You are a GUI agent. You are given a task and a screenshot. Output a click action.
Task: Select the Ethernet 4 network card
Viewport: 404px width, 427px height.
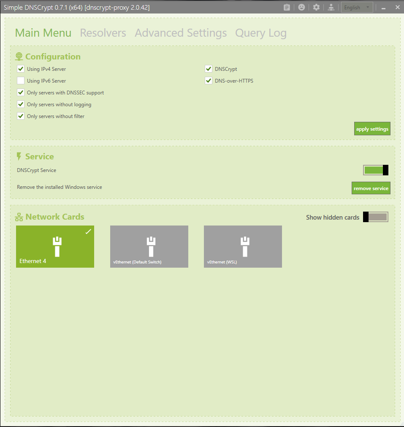click(55, 247)
